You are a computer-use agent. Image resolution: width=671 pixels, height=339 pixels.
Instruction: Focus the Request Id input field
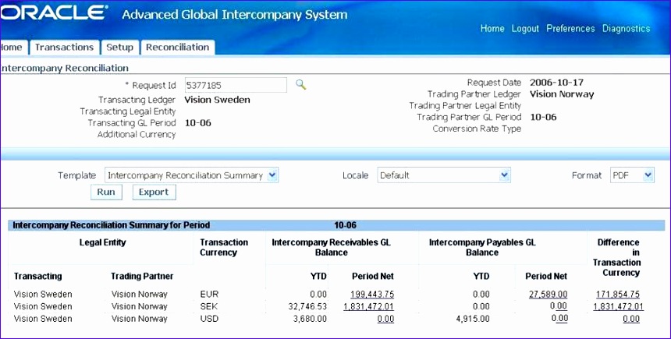[236, 85]
